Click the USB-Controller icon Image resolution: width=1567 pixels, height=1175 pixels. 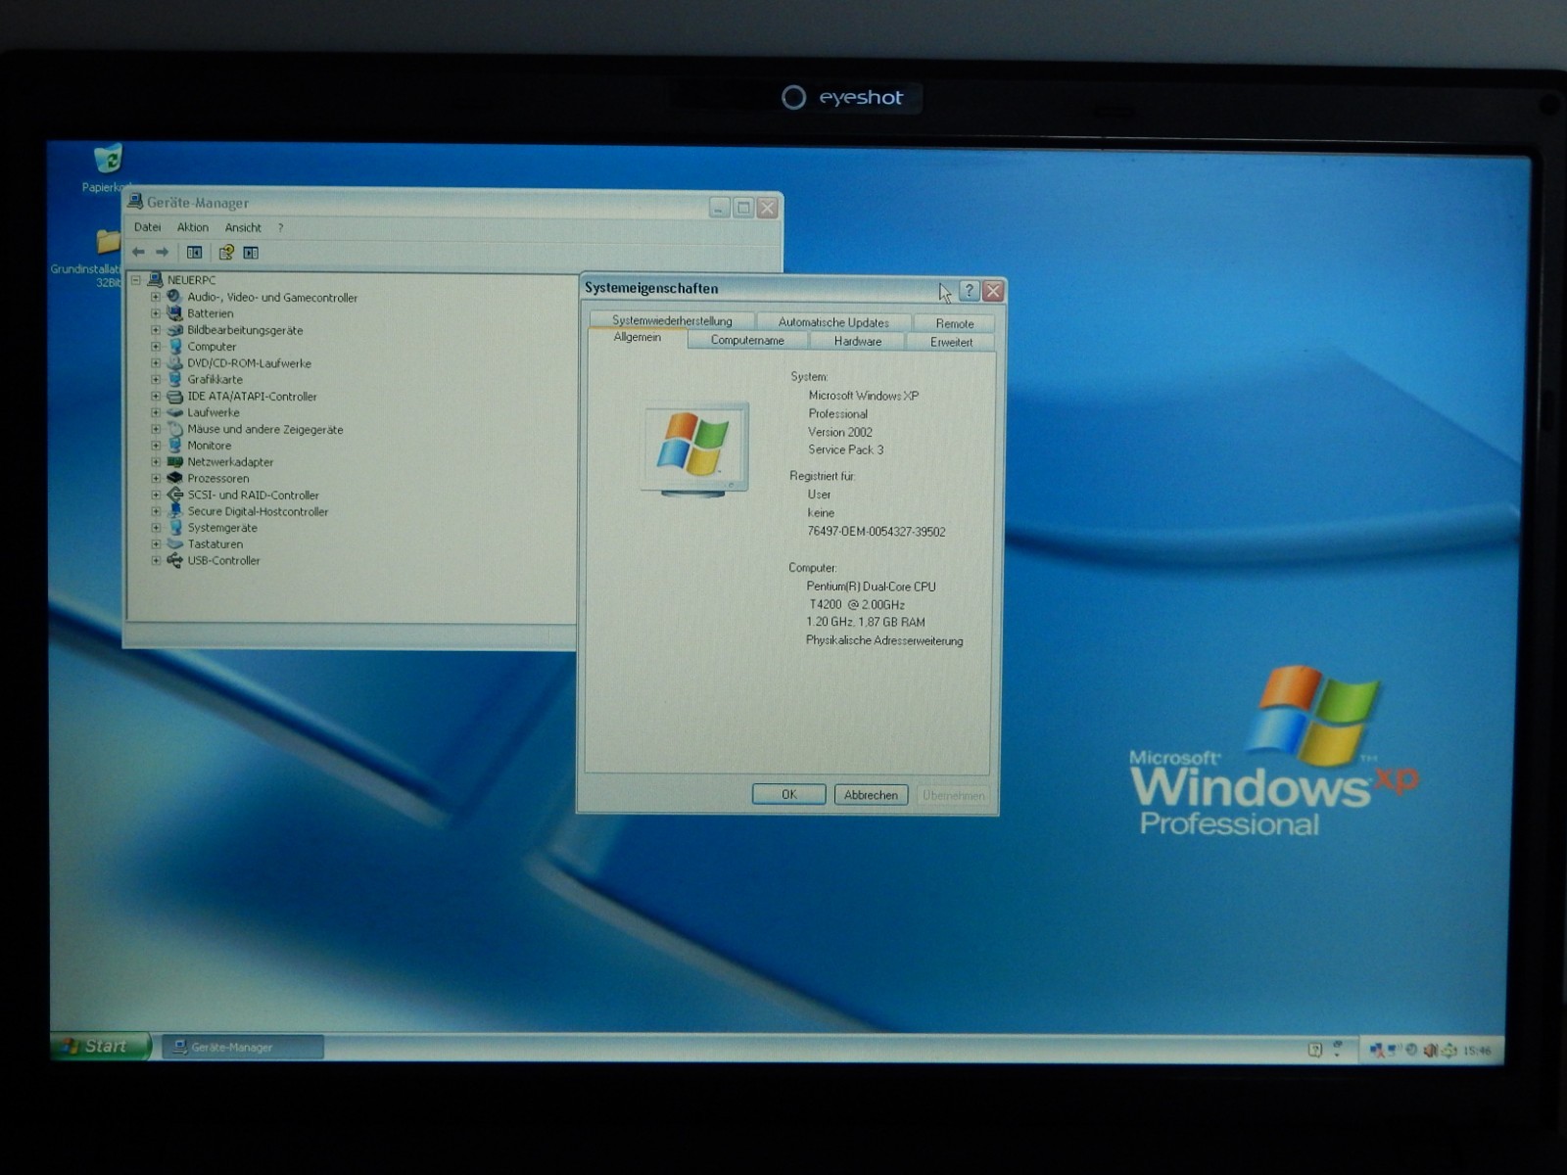[175, 561]
